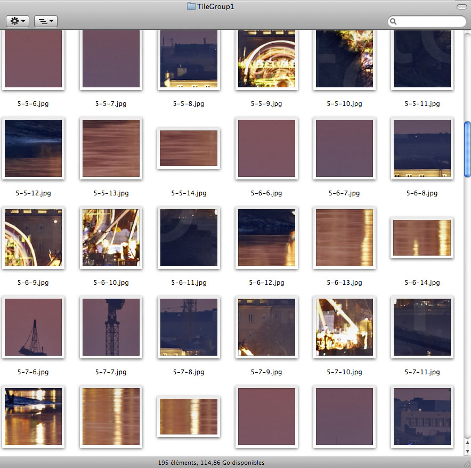Screen dimensions: 471x468
Task: Click the window resize grip corner
Action: [x=467, y=464]
